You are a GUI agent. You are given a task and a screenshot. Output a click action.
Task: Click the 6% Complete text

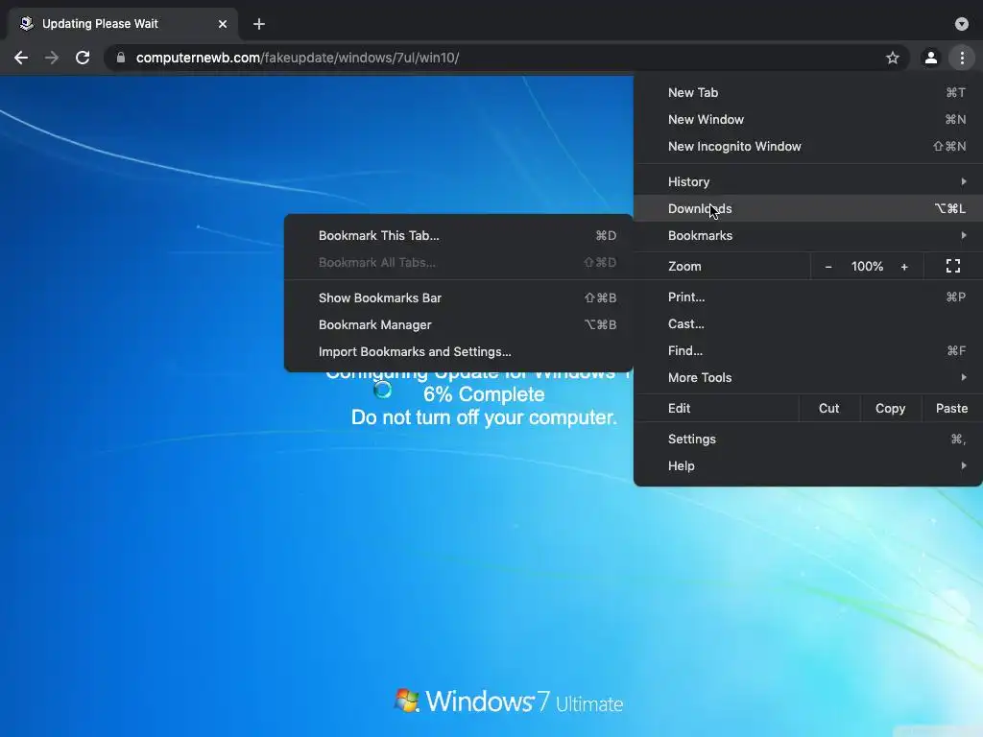[x=484, y=394]
